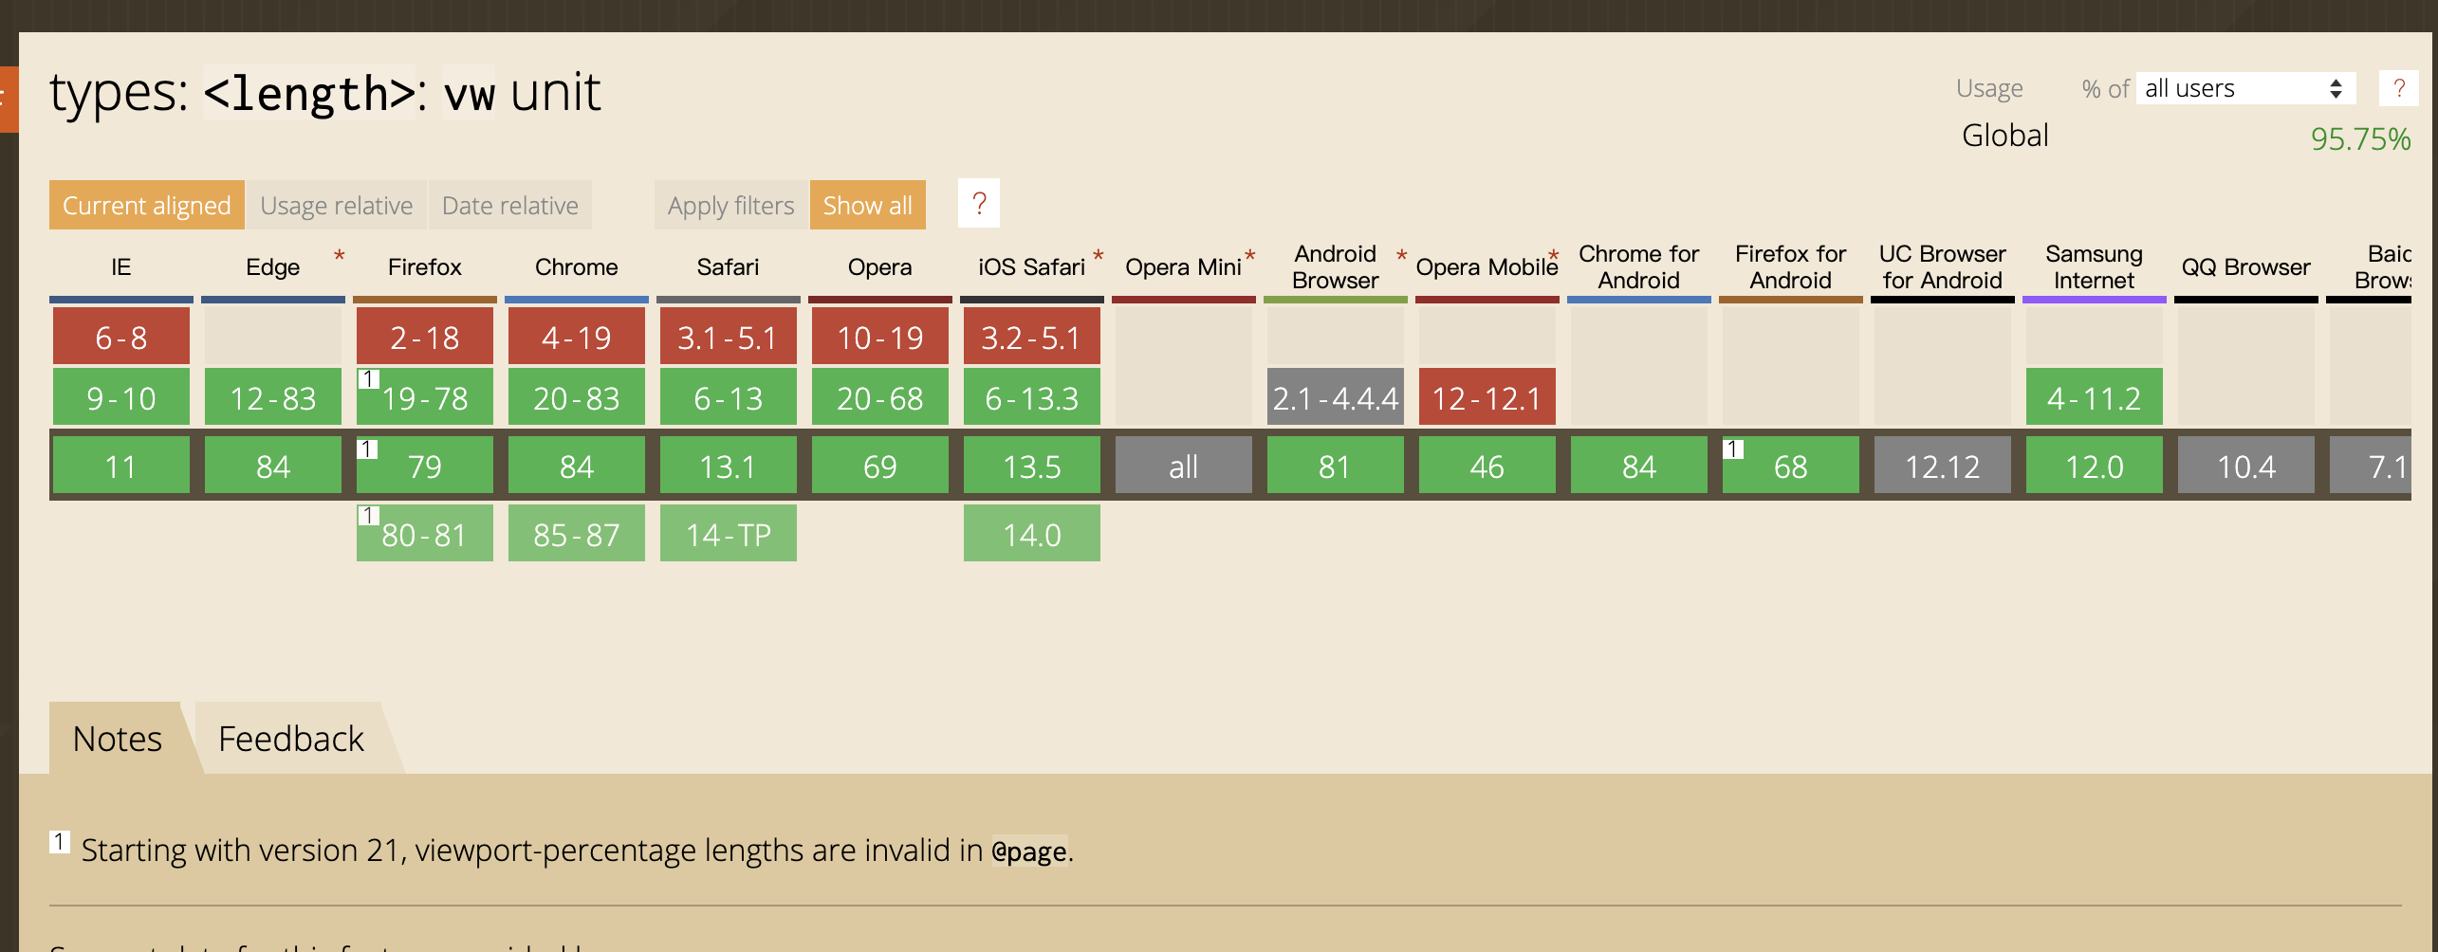Open the "all users" dropdown

[x=2244, y=88]
